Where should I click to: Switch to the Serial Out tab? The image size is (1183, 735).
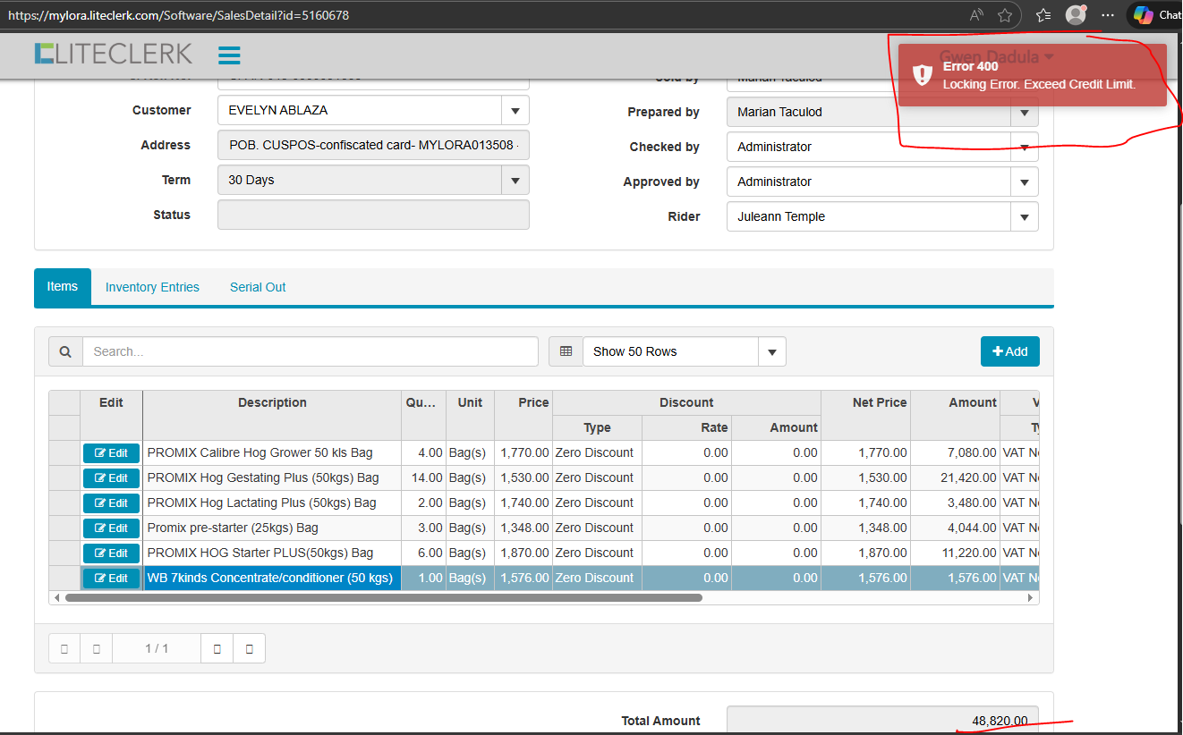coord(258,287)
